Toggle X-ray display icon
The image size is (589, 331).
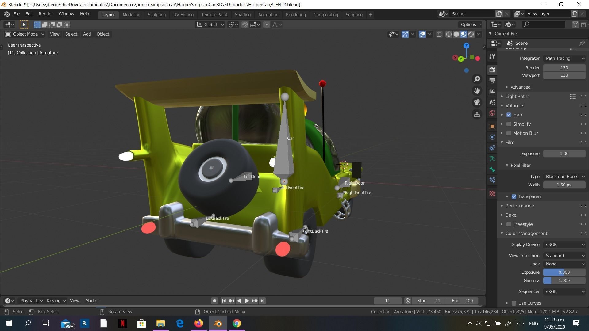point(439,34)
